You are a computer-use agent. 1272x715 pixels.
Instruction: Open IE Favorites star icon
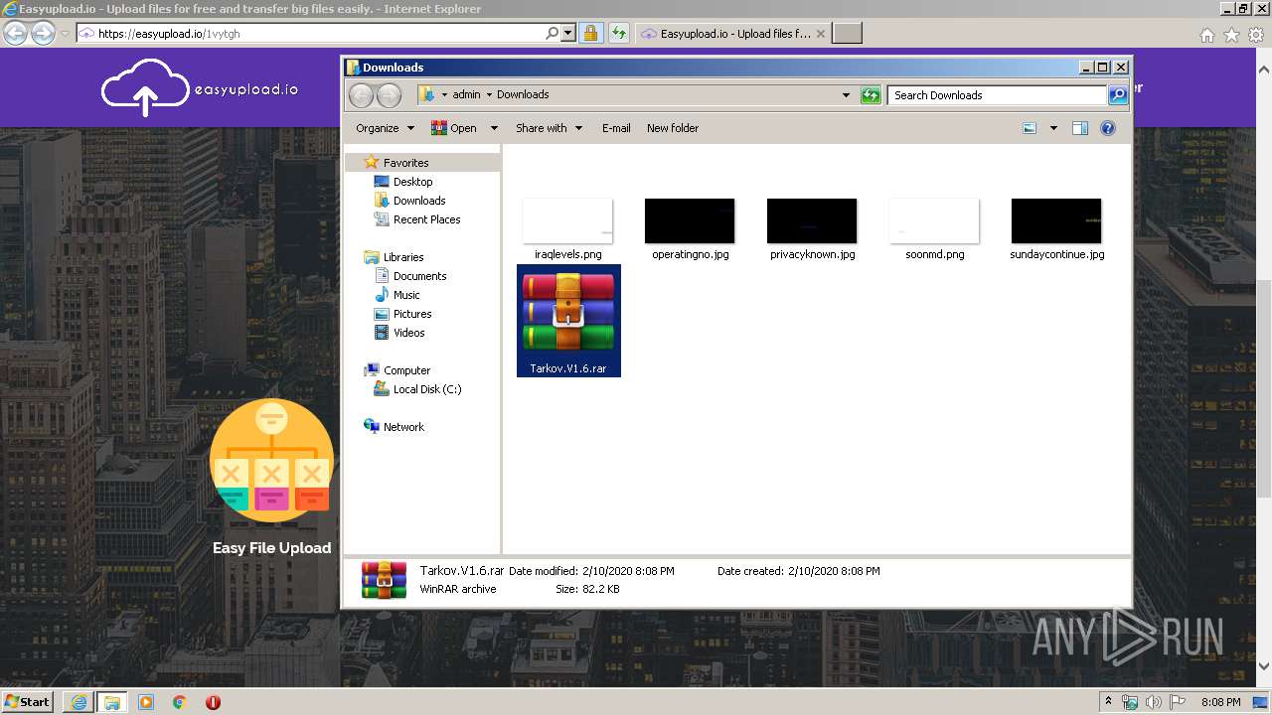click(x=1231, y=35)
